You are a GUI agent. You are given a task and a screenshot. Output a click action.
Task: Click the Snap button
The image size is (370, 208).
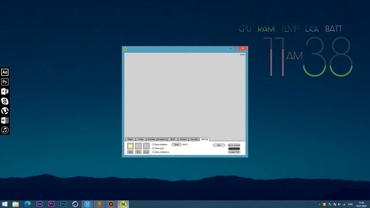(x=176, y=144)
